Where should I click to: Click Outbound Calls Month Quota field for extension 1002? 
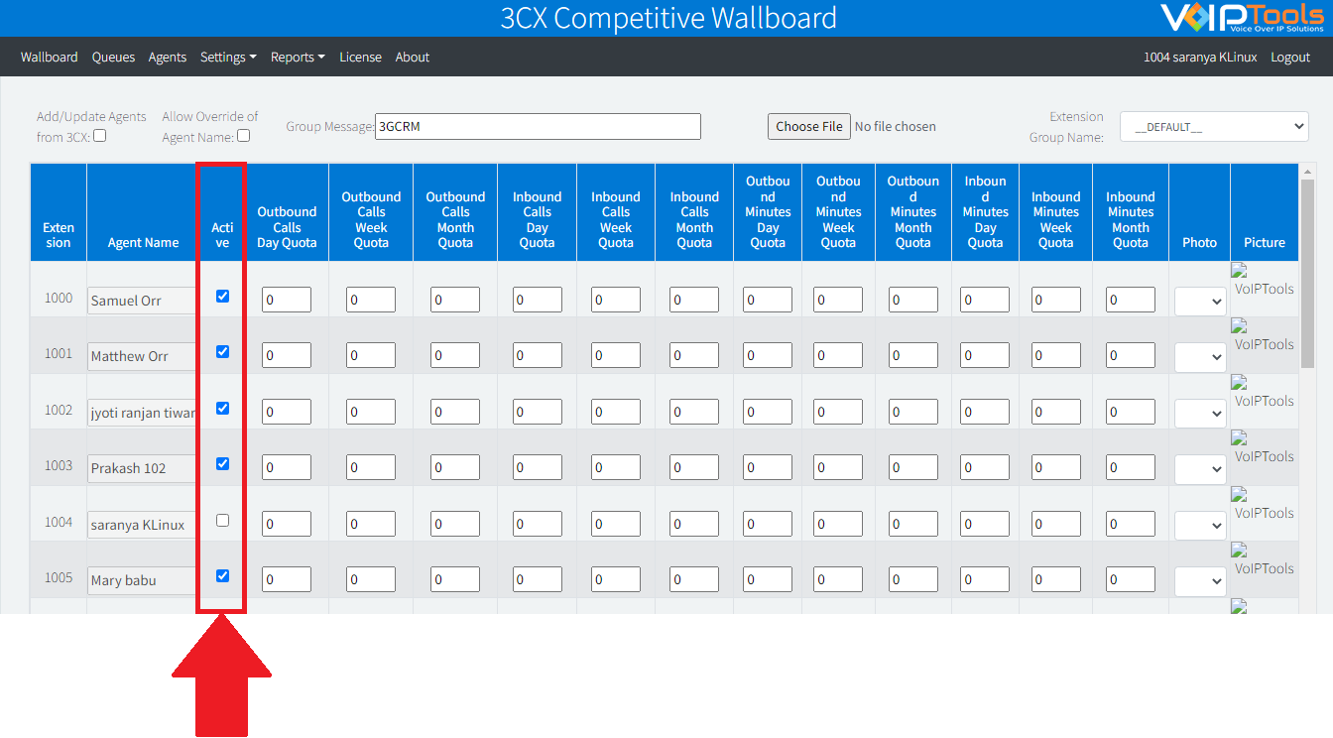(455, 412)
